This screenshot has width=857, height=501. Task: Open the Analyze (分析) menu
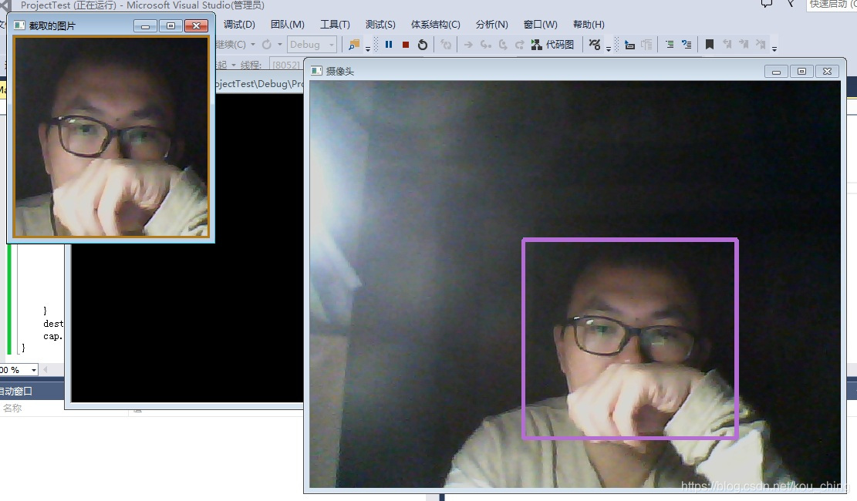coord(492,25)
